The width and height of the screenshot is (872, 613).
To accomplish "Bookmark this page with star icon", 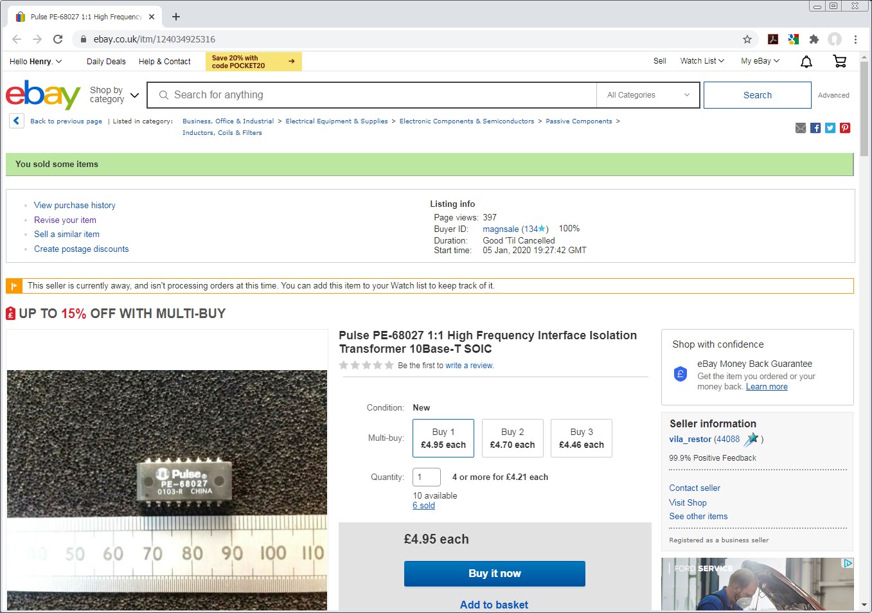I will (x=747, y=39).
